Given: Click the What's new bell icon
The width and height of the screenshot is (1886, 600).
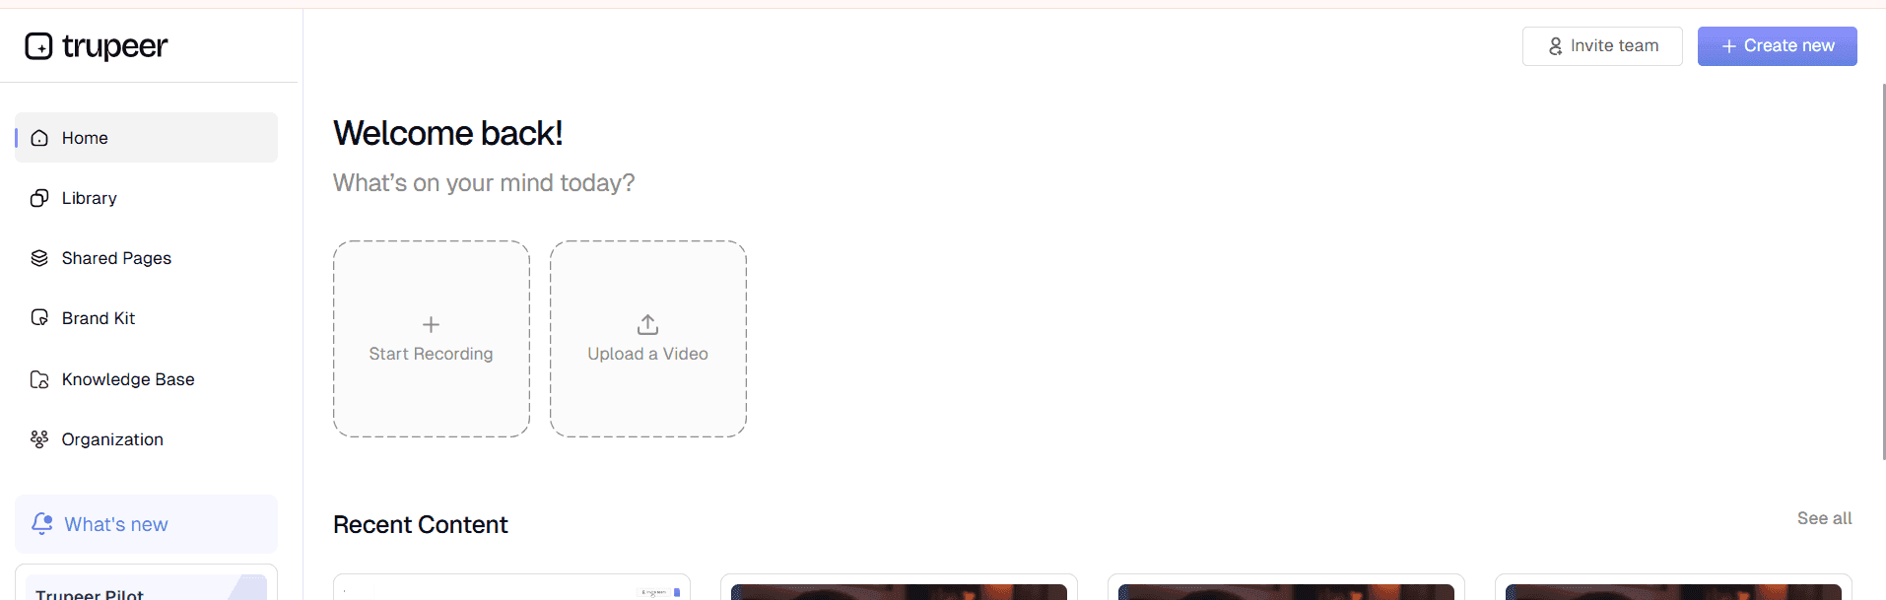Looking at the screenshot, I should pos(42,524).
